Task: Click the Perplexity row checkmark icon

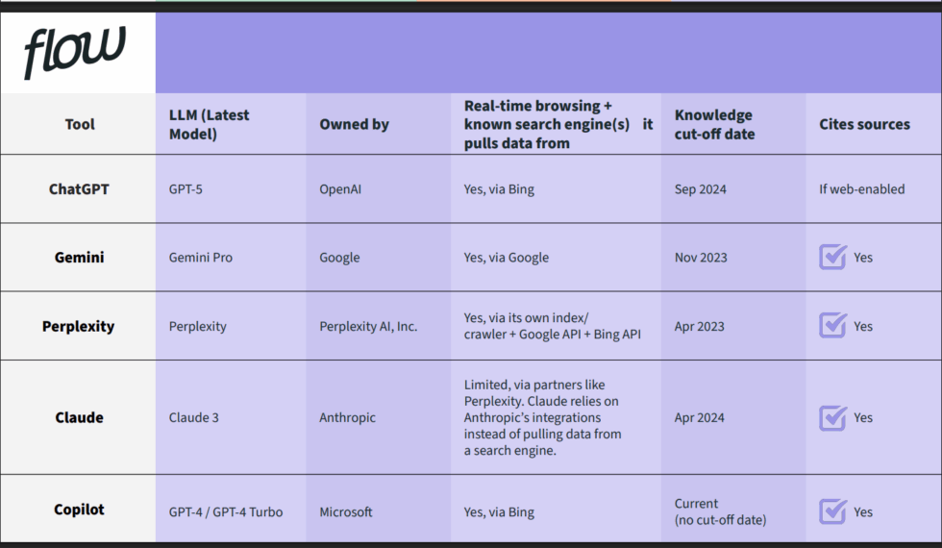Action: 832,326
